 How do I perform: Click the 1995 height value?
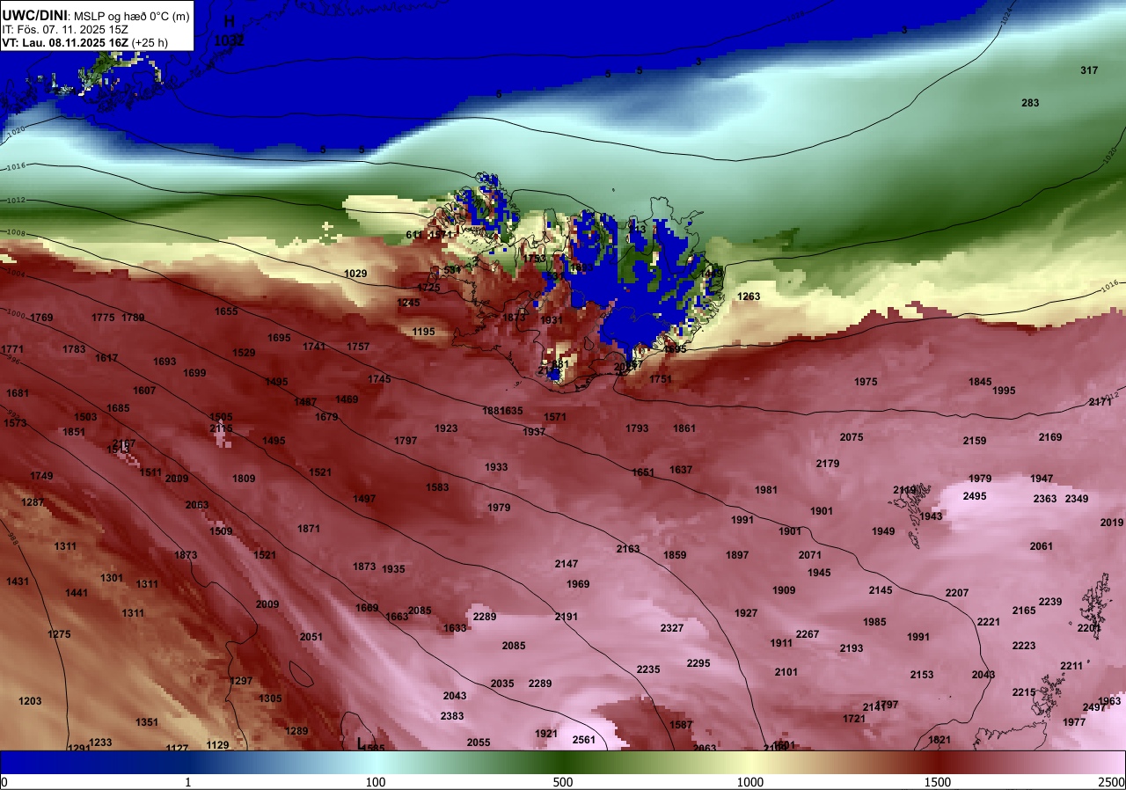coord(1004,391)
